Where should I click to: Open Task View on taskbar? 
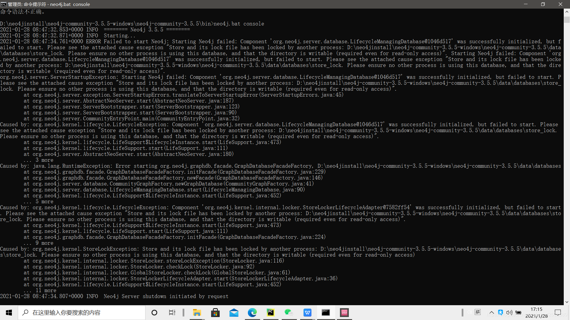coord(172,313)
